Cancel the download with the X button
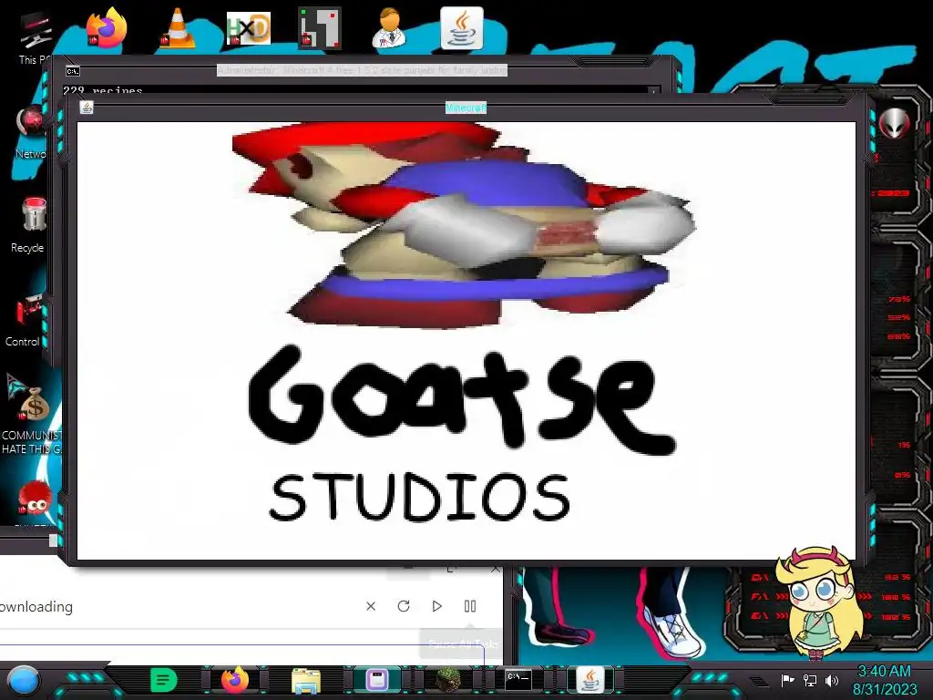Image resolution: width=933 pixels, height=700 pixels. coord(371,606)
